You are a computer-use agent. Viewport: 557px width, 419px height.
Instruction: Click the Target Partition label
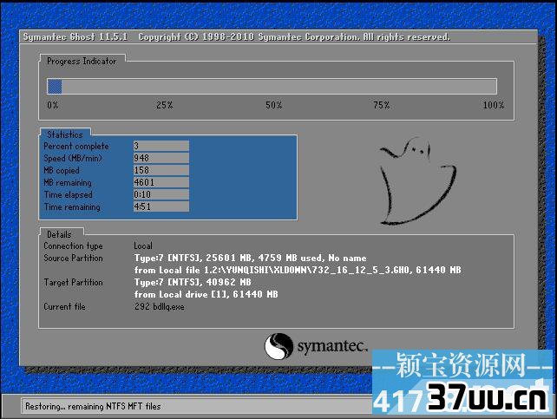(73, 282)
